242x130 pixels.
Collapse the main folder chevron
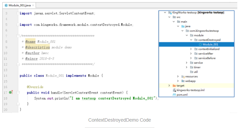pos(174,22)
